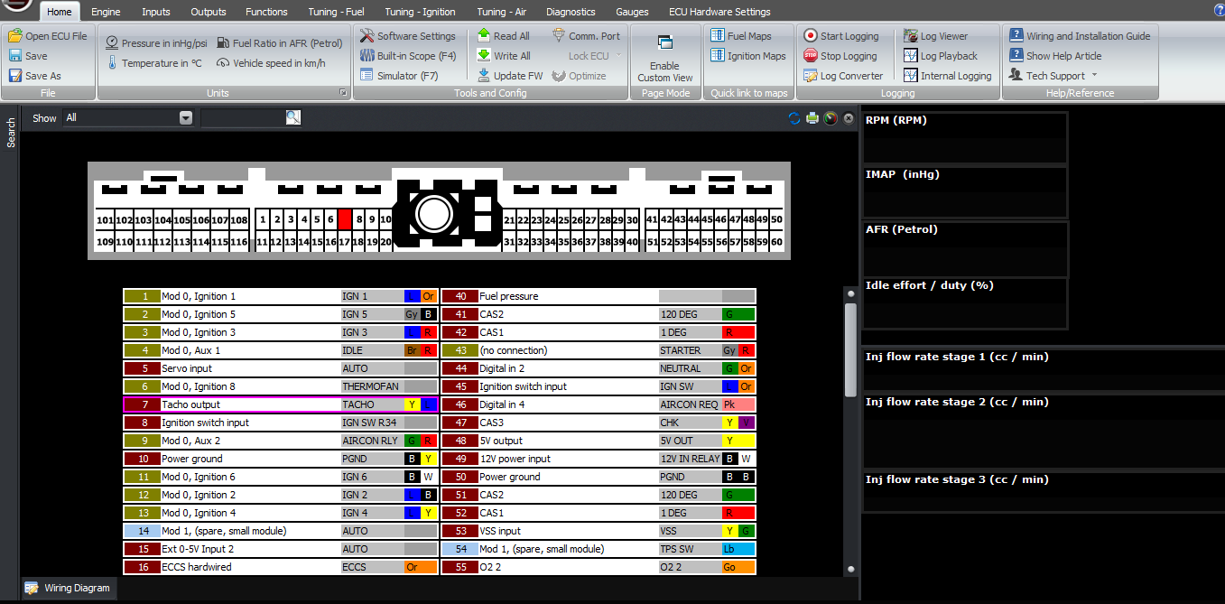Click the Log Playback icon
The width and height of the screenshot is (1225, 604).
click(x=910, y=56)
